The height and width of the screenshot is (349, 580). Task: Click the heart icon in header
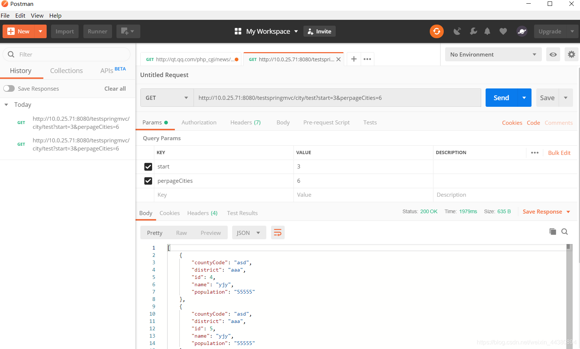[503, 31]
